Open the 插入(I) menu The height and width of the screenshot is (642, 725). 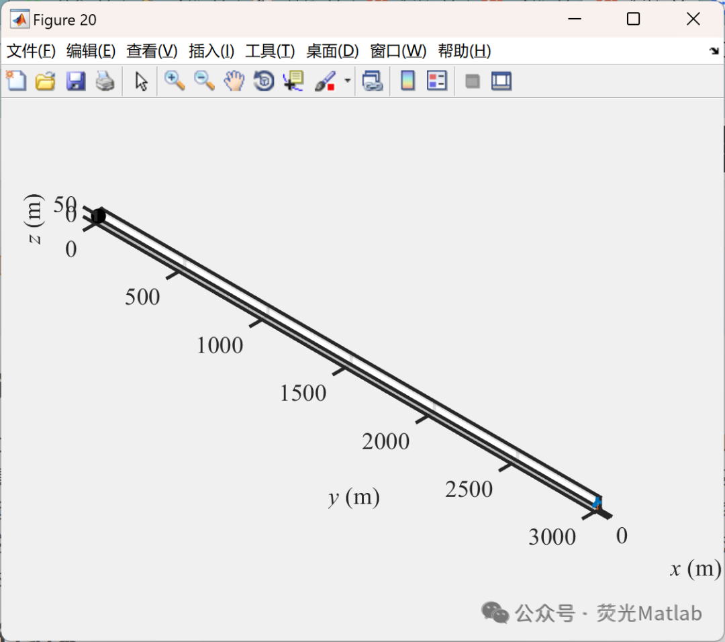(x=211, y=51)
